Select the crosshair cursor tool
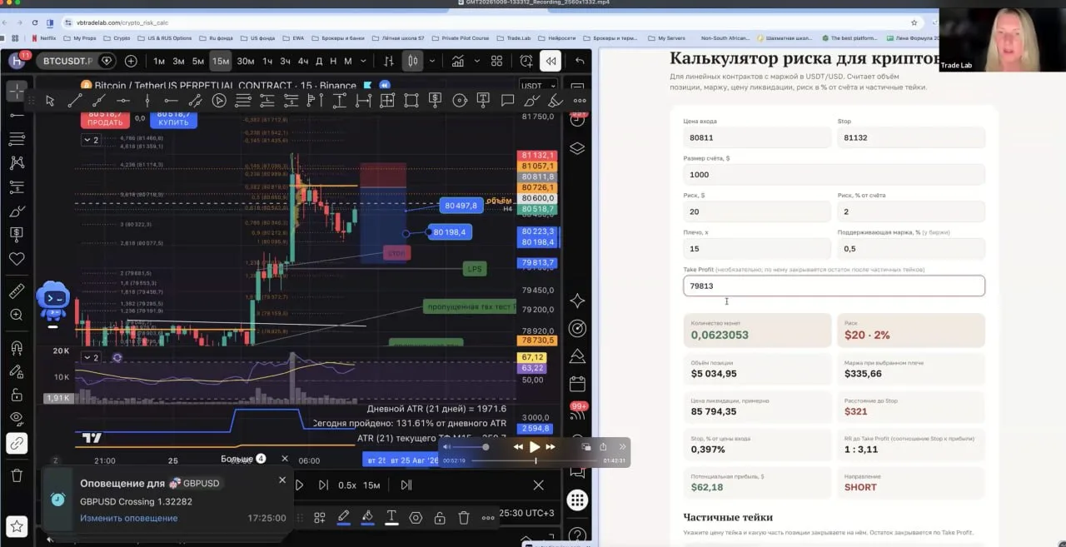Image resolution: width=1066 pixels, height=547 pixels. coord(17,91)
